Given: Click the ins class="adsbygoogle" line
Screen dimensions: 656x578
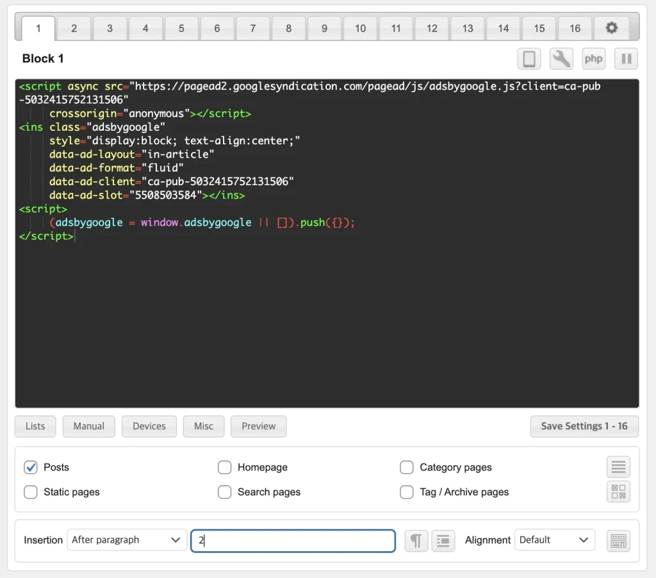Looking at the screenshot, I should coord(92,127).
